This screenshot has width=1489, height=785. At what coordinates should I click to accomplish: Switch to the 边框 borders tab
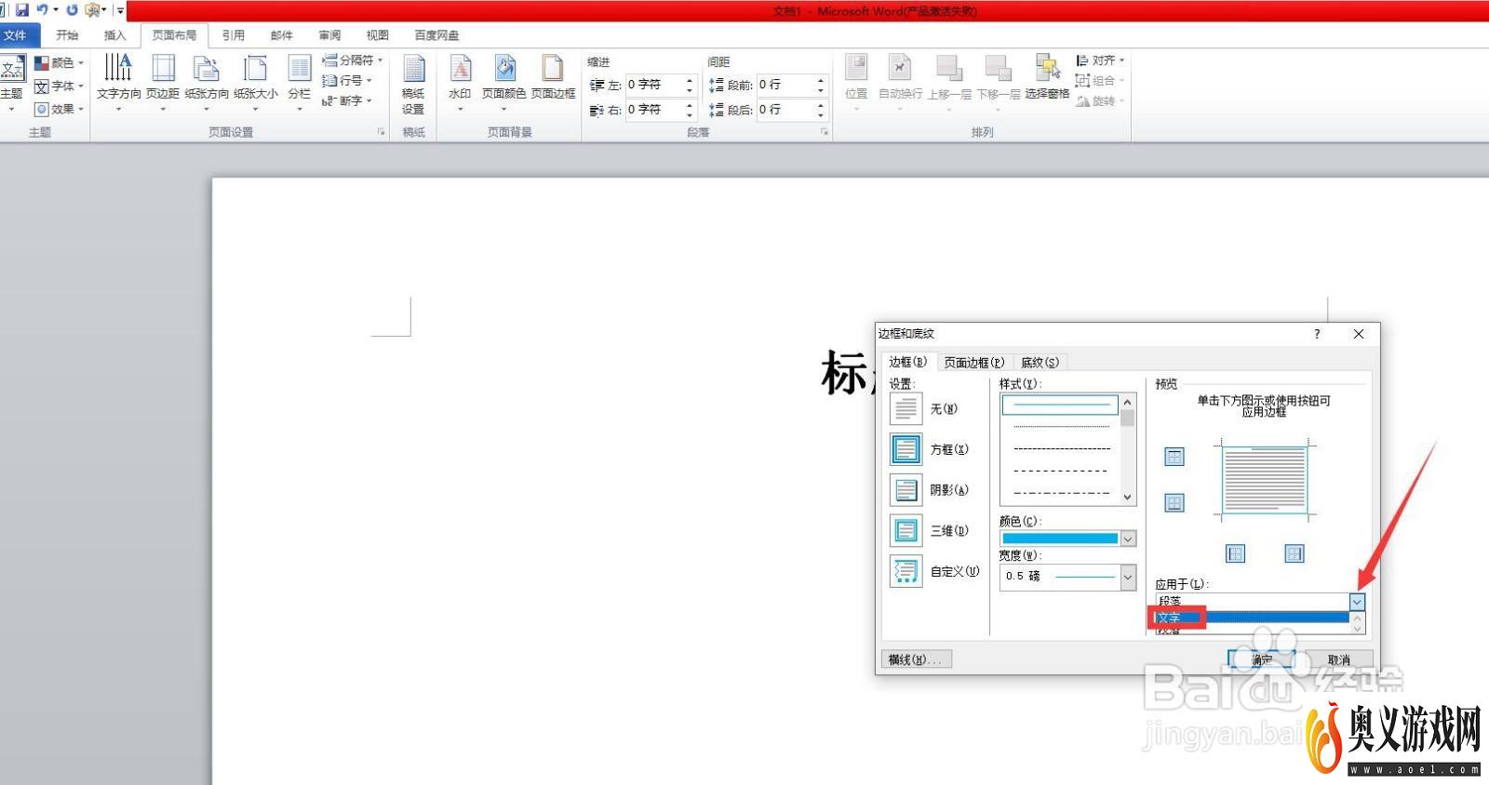tap(907, 362)
